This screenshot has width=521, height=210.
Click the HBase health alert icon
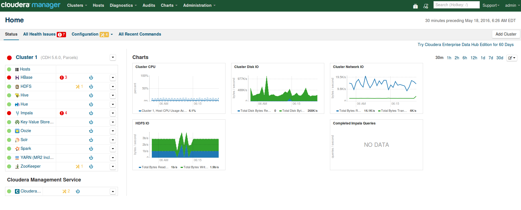click(x=62, y=78)
